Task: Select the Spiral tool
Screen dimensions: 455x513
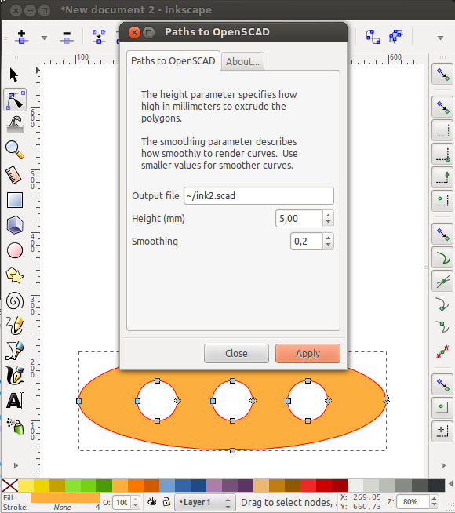Action: pyautogui.click(x=15, y=300)
